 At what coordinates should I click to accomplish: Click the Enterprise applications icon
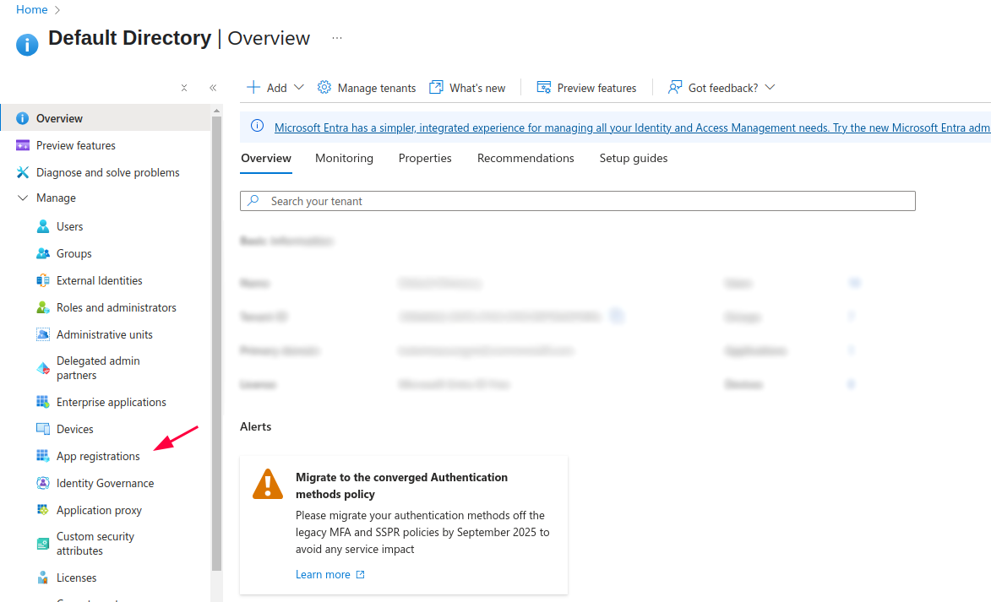point(43,402)
